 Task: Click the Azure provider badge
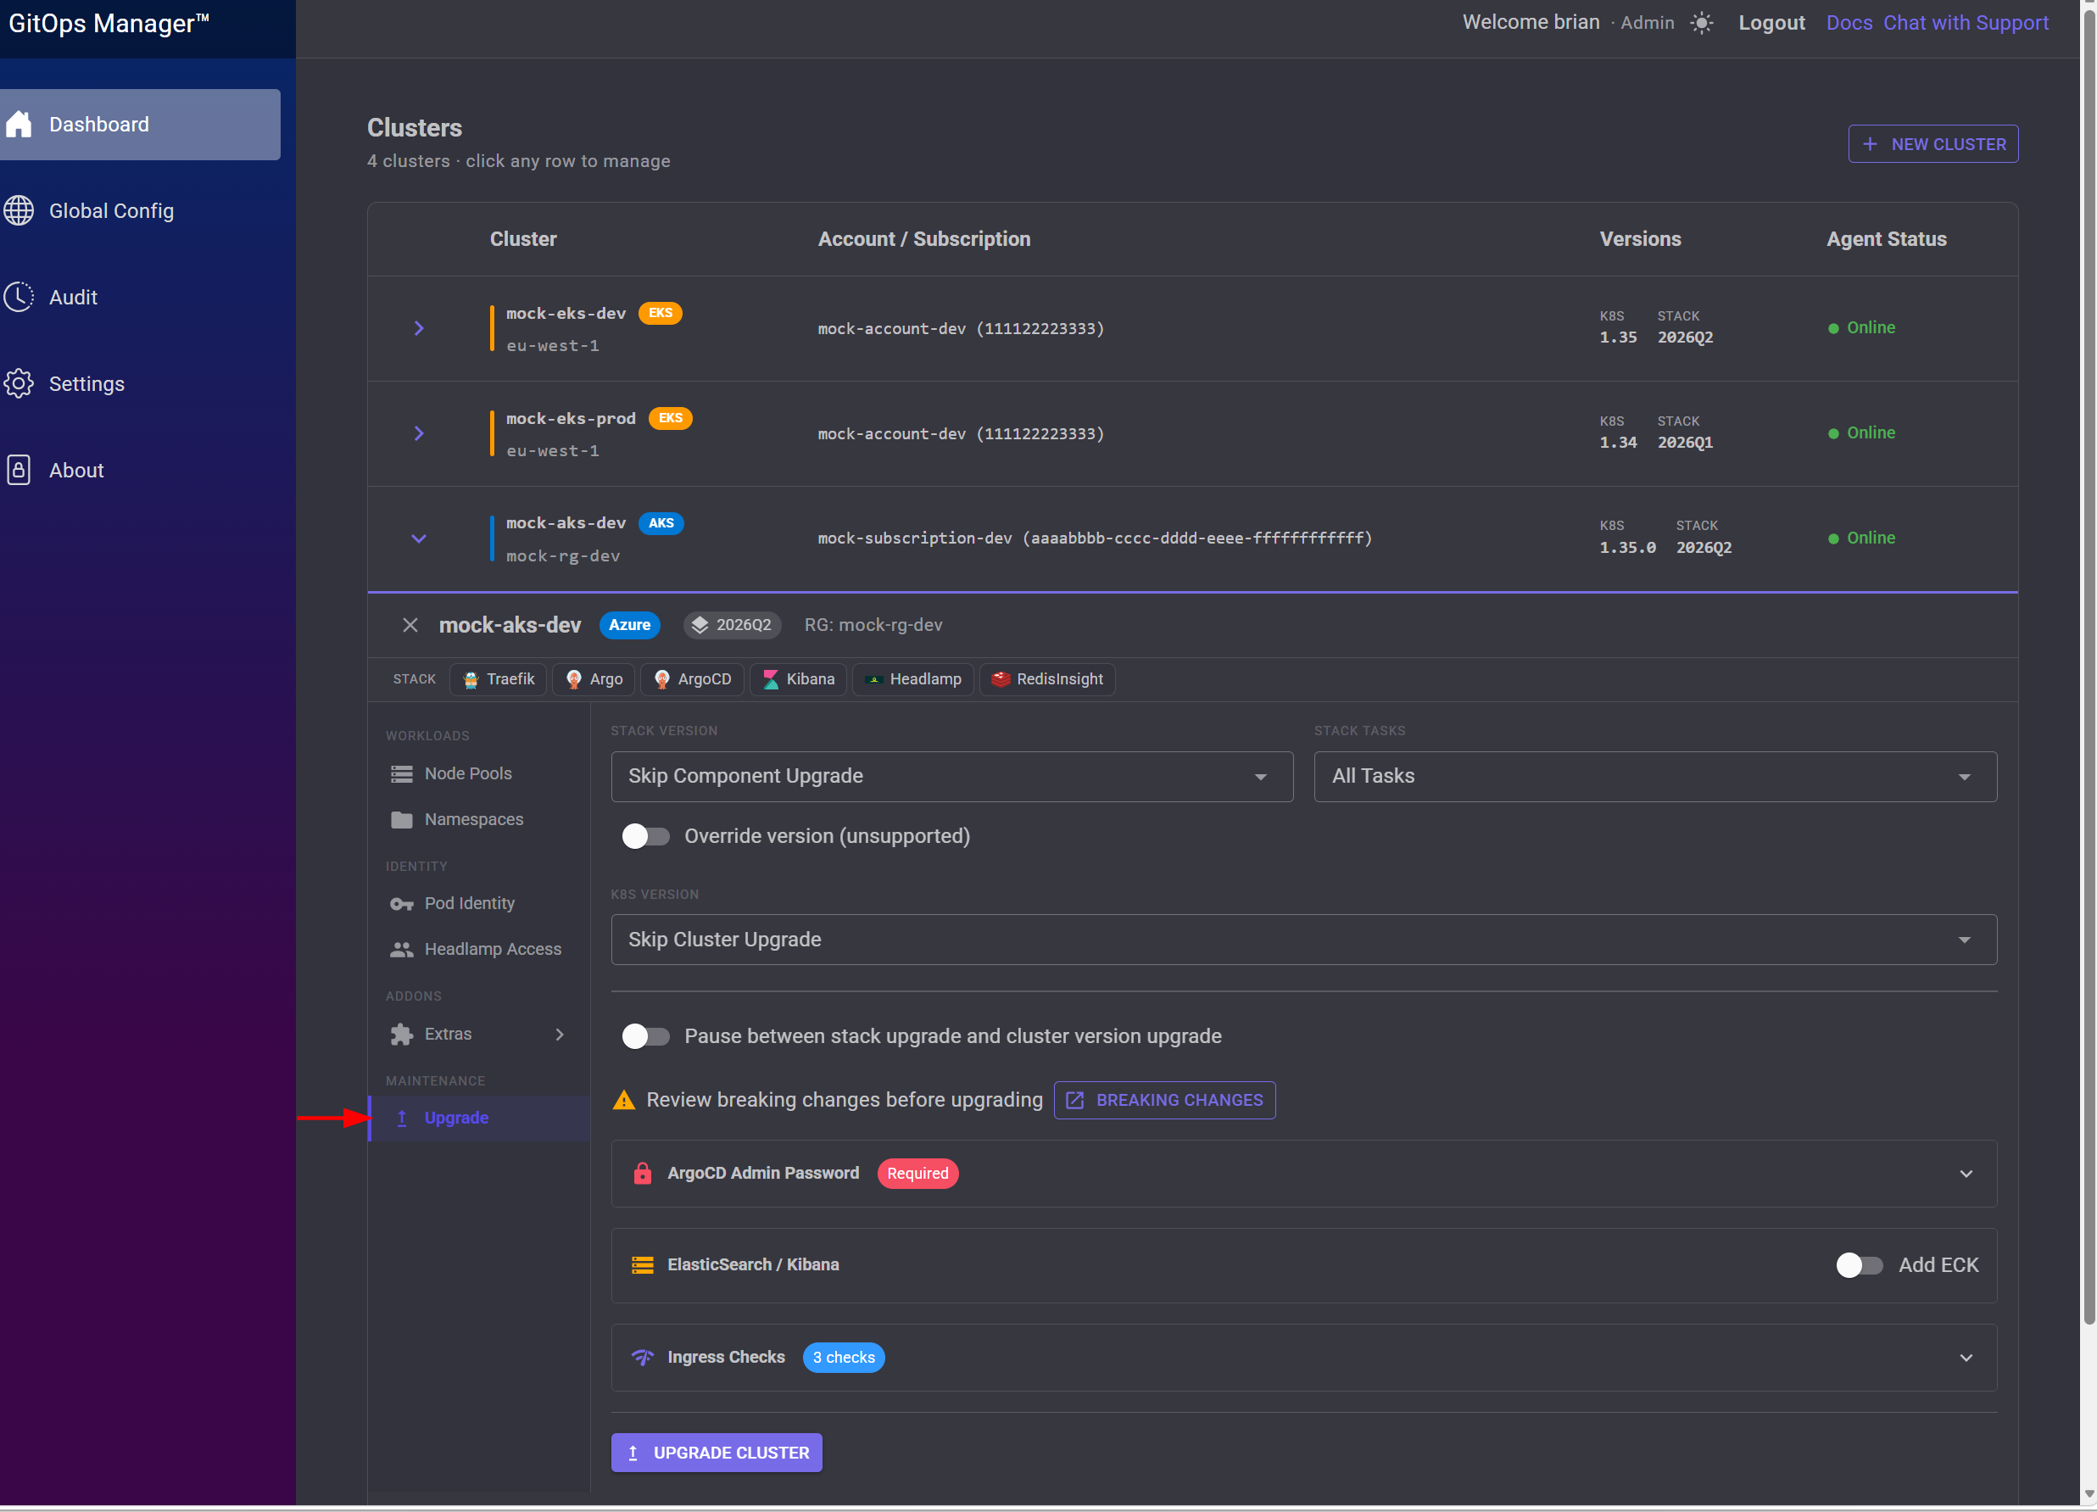coord(630,625)
